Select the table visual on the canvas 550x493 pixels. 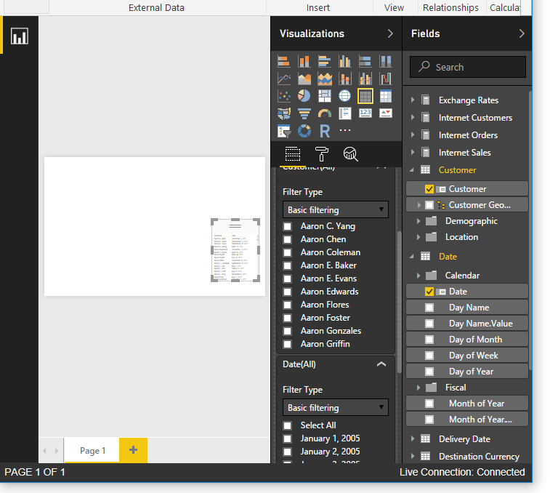point(235,250)
